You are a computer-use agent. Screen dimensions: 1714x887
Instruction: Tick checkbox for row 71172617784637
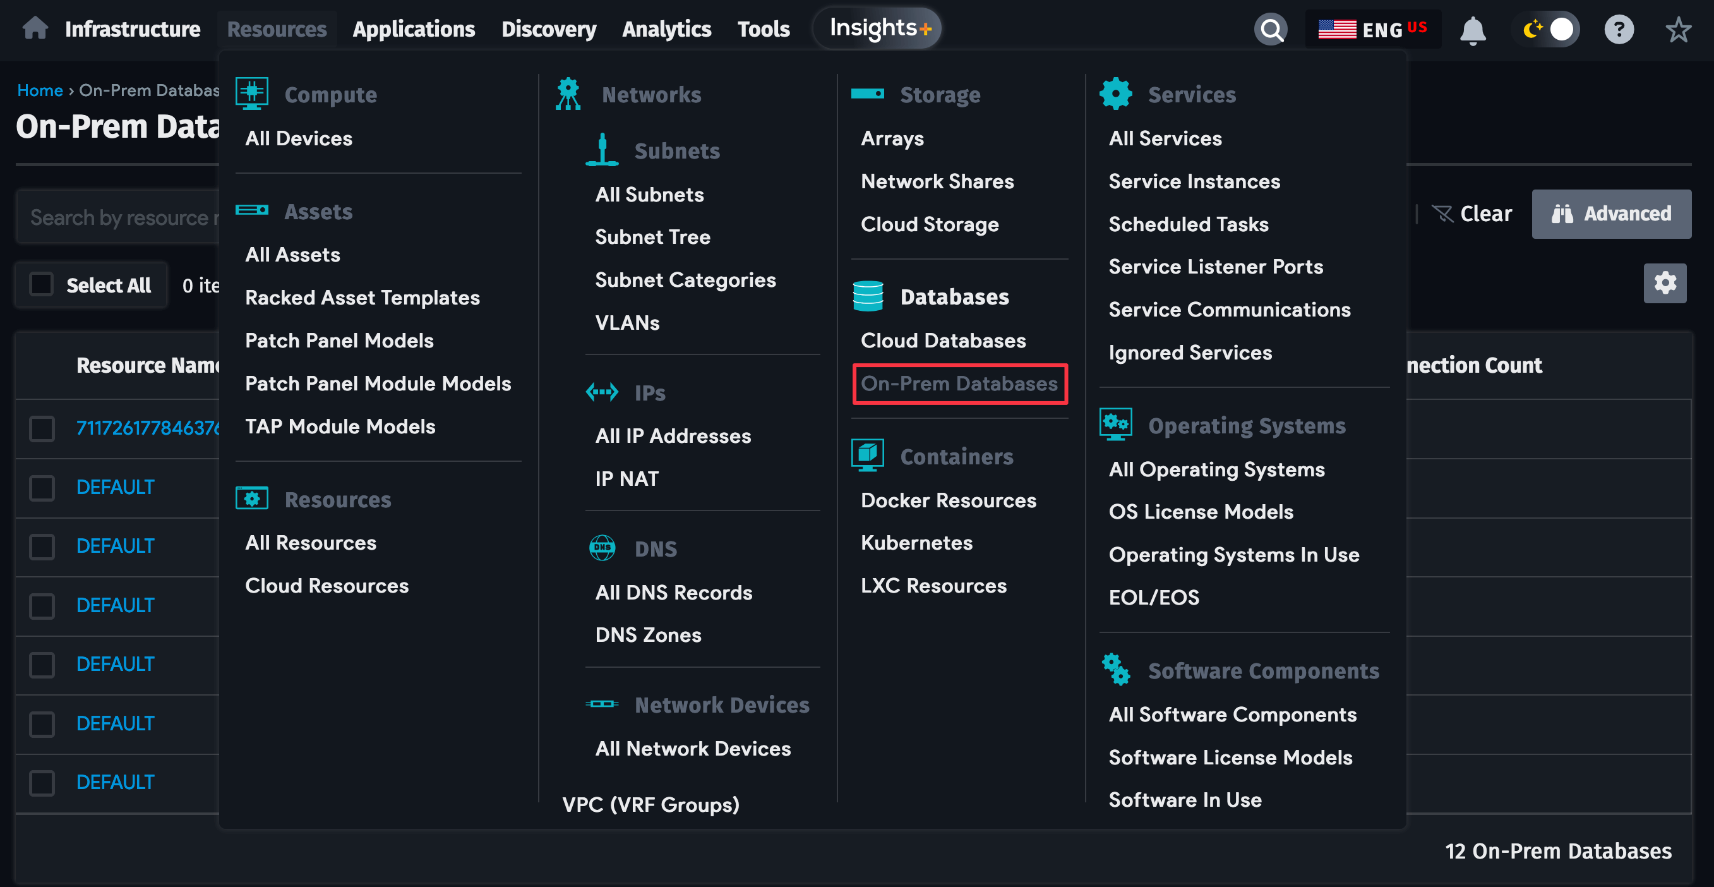tap(41, 428)
